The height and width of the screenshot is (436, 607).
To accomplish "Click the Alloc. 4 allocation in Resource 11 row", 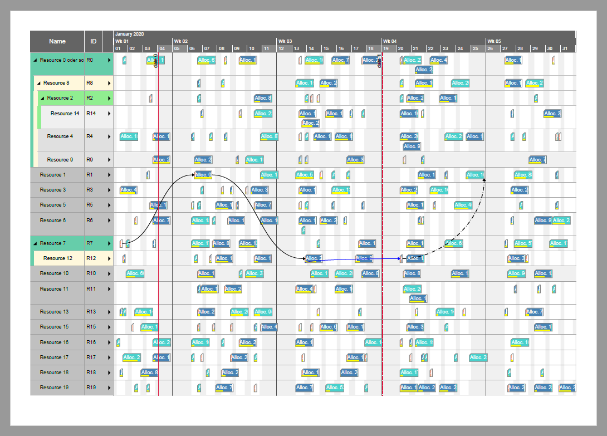I will click(303, 288).
